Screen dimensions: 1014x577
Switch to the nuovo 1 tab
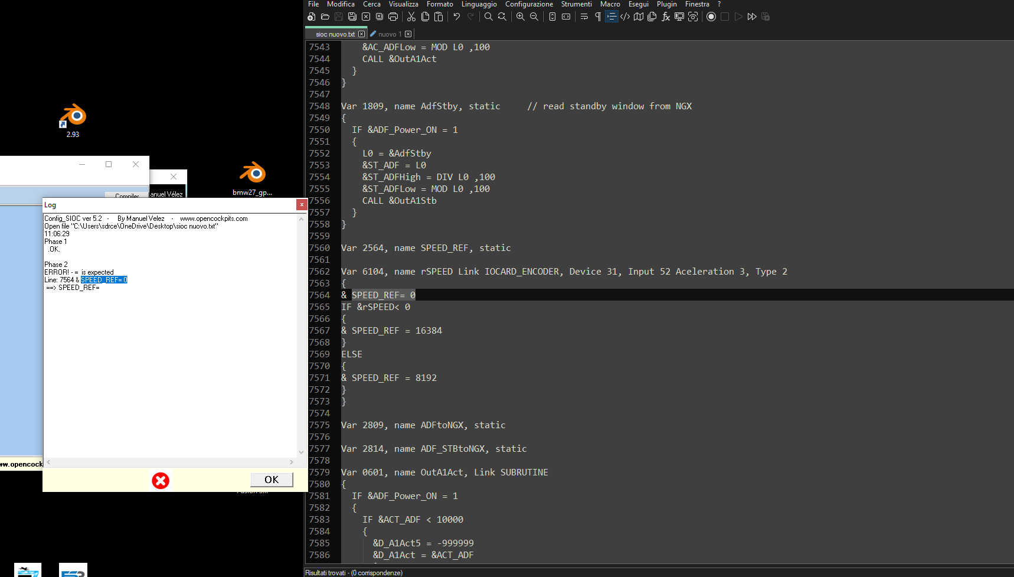(390, 34)
